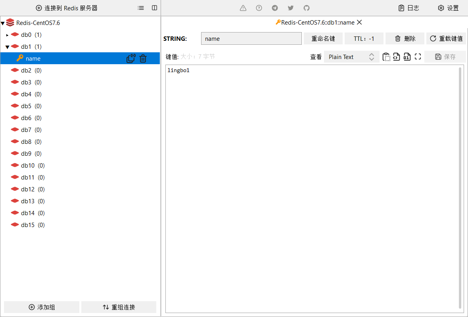Delete name key with trash icon in tree
468x317 pixels.
(143, 59)
